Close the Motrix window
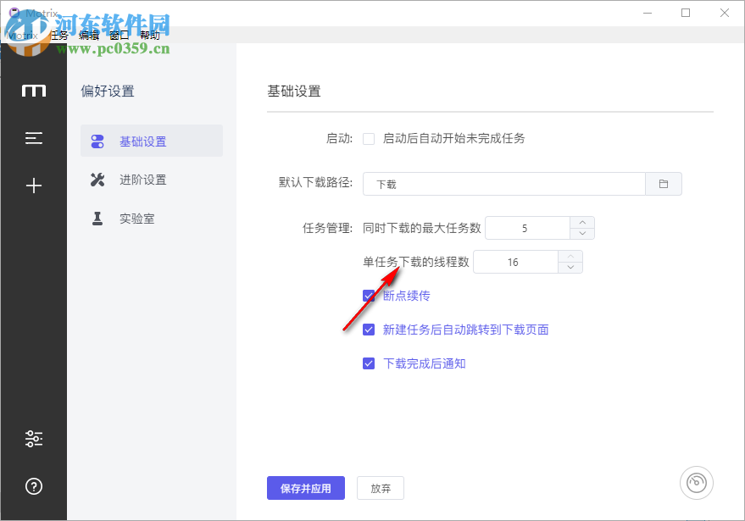Screen dimensions: 745x521 (724, 13)
